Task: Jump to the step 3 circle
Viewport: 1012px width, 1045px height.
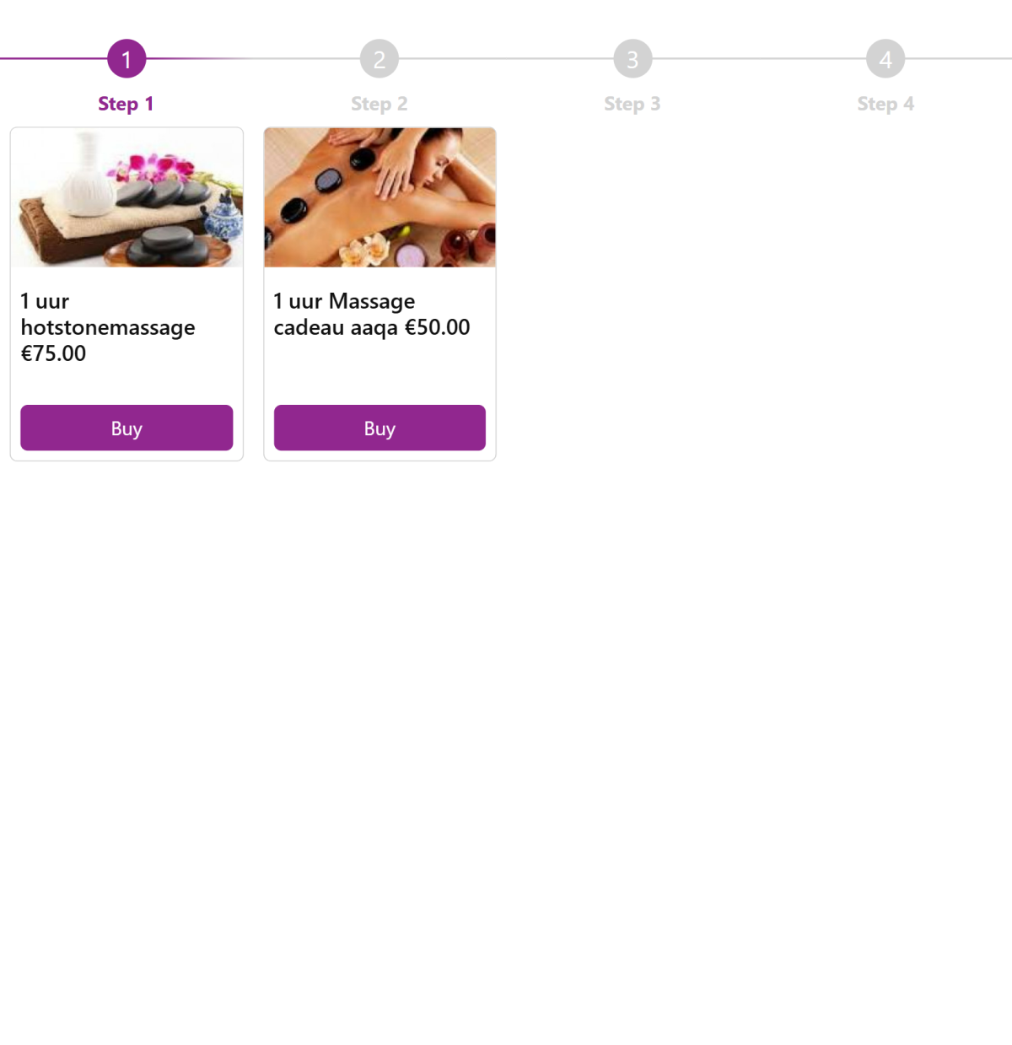Action: (x=632, y=59)
